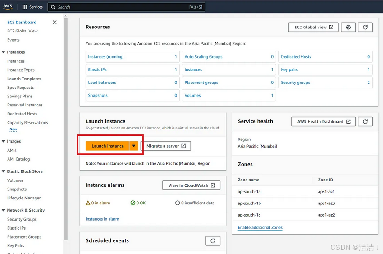383x254 pixels.
Task: Select Key Pairs in sidebar
Action: coord(16,246)
